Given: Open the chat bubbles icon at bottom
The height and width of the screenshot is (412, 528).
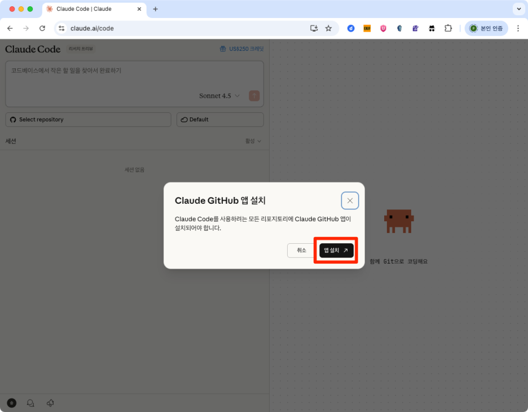Looking at the screenshot, I should (30, 403).
